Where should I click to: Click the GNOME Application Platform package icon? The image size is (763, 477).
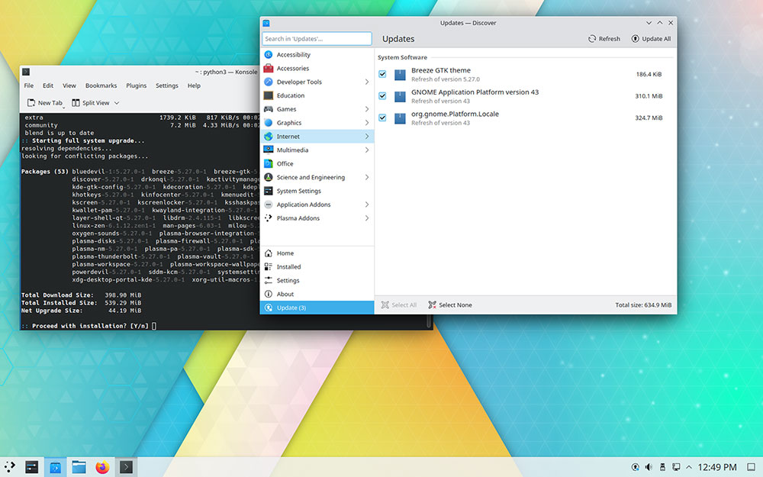pyautogui.click(x=400, y=96)
